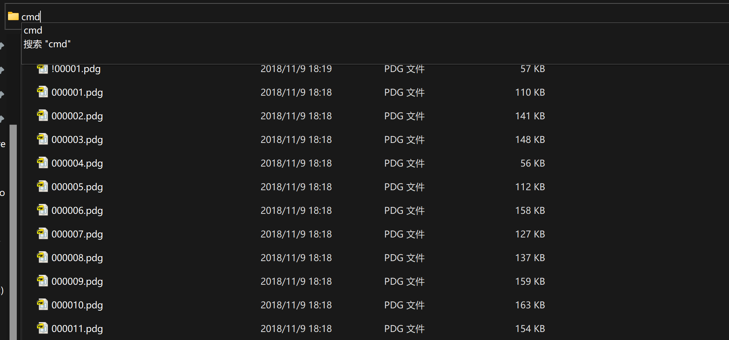The image size is (729, 340).
Task: Click the modified date of 000011.pdg
Action: (x=296, y=329)
